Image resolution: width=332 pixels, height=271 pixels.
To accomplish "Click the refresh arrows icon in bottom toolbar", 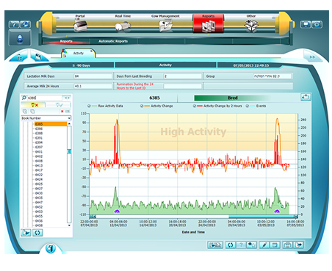I will point(230,245).
